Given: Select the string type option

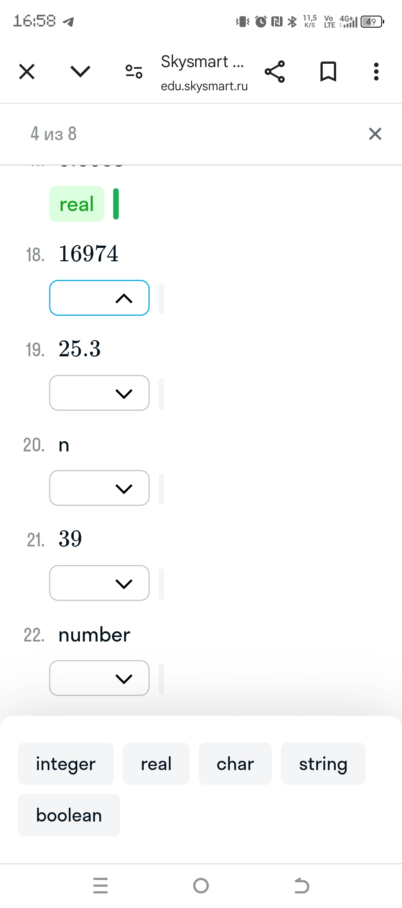Looking at the screenshot, I should coord(323,764).
